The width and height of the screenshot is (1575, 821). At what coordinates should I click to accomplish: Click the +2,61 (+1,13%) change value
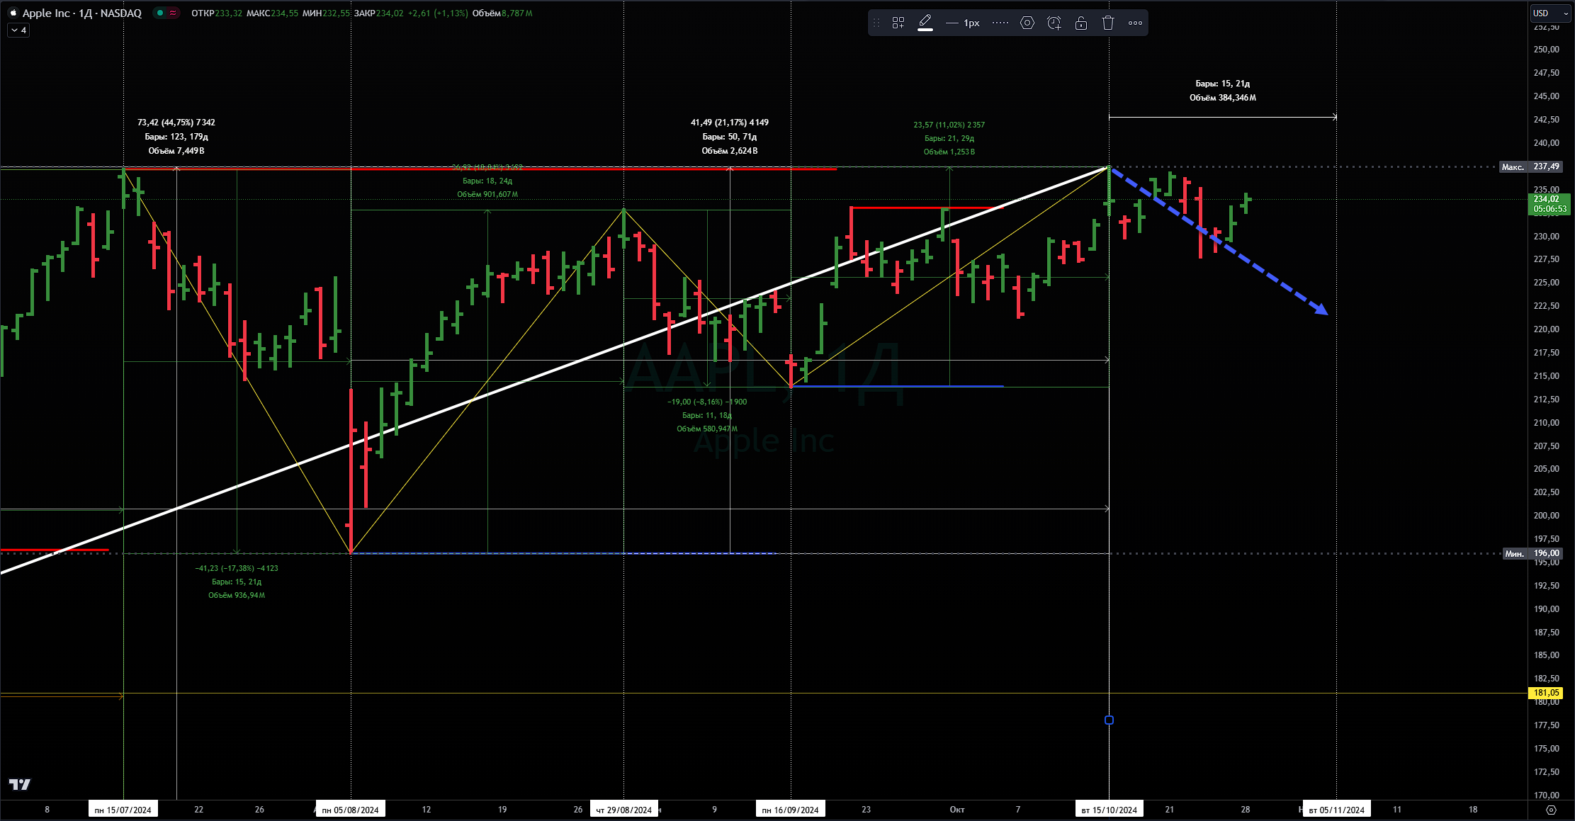[438, 13]
